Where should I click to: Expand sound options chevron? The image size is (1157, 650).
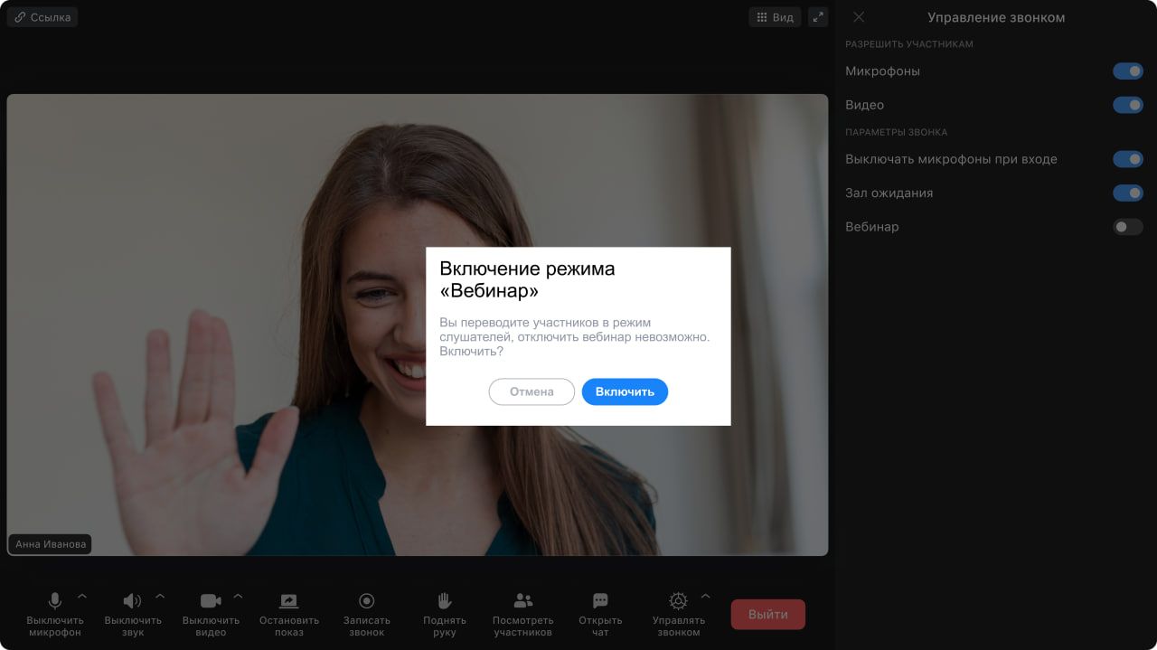click(x=160, y=597)
